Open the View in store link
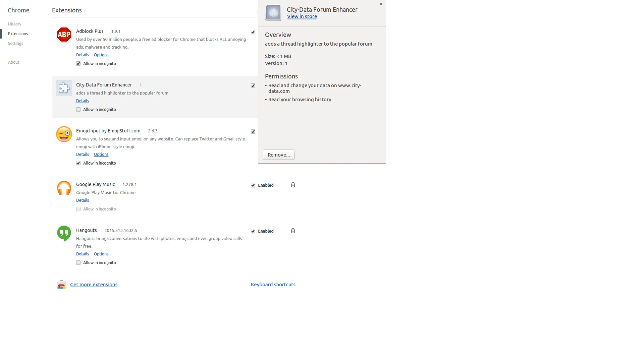The image size is (644, 362). (302, 16)
